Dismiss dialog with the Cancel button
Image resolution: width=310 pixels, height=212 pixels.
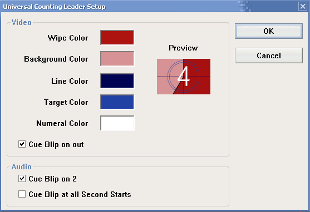click(x=269, y=55)
